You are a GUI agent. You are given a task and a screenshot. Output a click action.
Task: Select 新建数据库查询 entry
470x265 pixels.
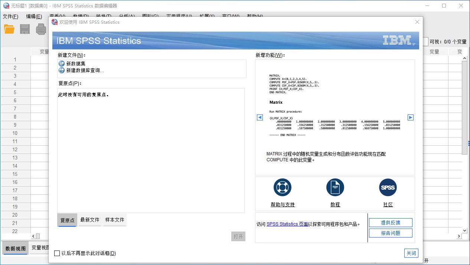85,70
